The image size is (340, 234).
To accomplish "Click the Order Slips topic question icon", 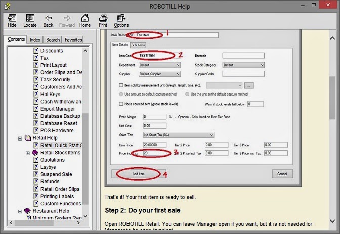I will pyautogui.click(x=36, y=72).
